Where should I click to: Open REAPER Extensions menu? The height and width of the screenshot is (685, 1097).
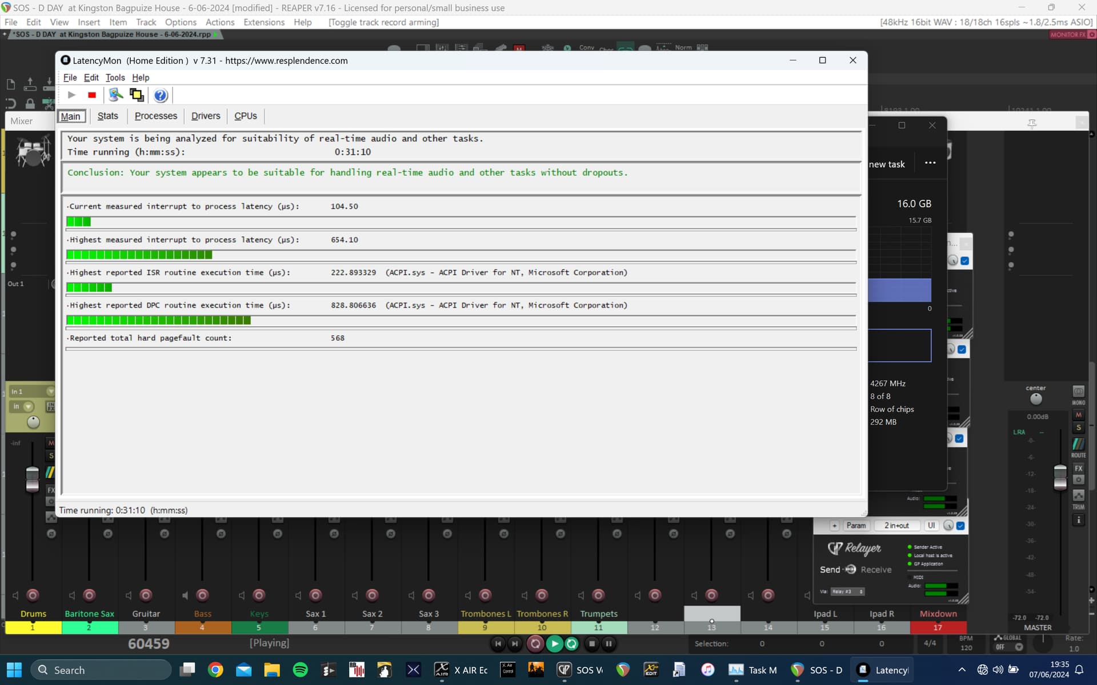point(263,22)
